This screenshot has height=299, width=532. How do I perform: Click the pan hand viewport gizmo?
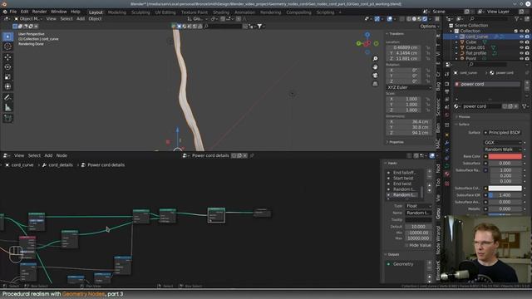375,66
